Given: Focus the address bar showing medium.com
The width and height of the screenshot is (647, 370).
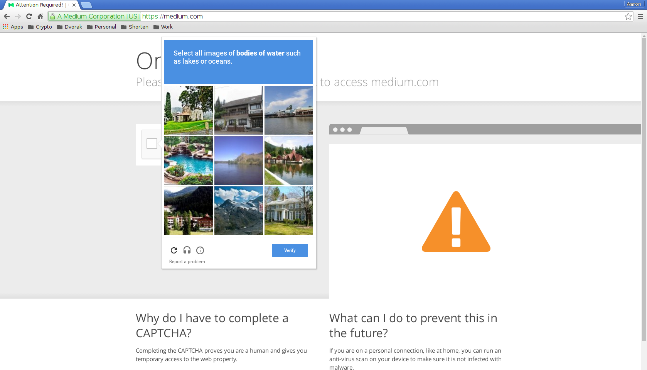Looking at the screenshot, I should 347,16.
